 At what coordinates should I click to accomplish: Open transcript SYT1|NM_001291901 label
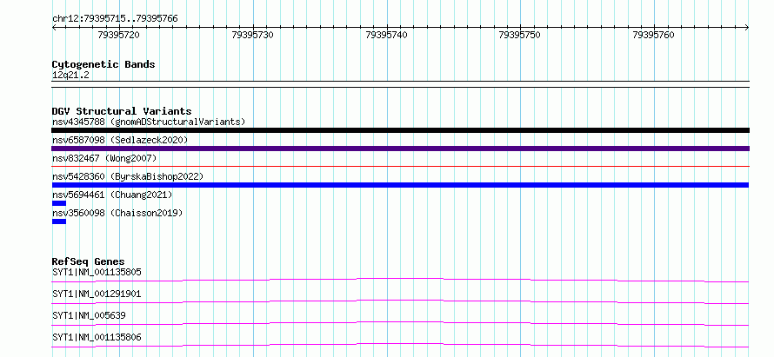[97, 294]
